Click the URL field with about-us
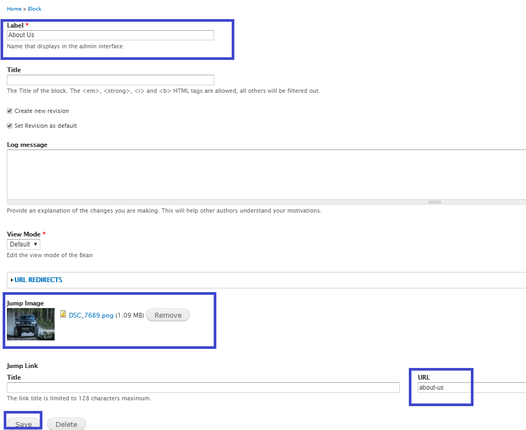The width and height of the screenshot is (526, 430). pyautogui.click(x=472, y=388)
